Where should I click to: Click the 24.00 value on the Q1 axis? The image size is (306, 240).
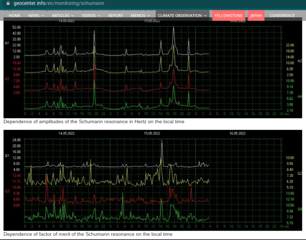(x=17, y=140)
